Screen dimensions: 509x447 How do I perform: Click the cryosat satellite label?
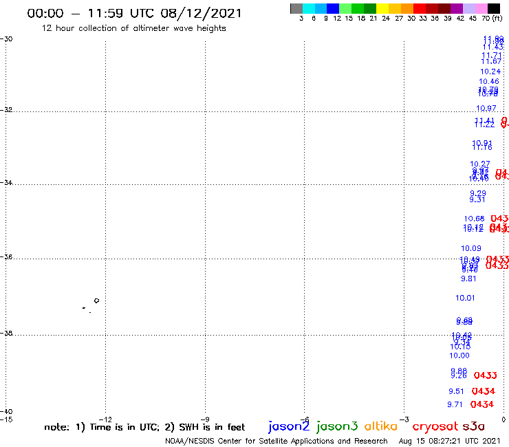[x=435, y=426]
